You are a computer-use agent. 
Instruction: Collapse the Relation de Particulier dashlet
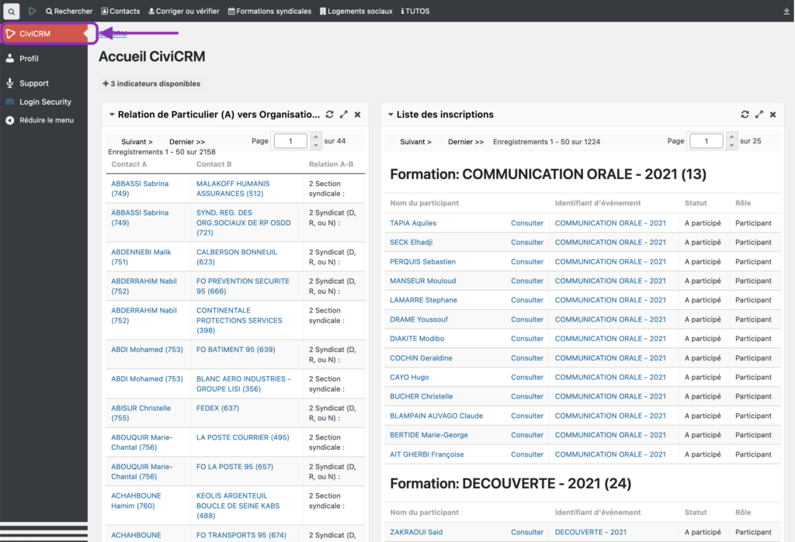[x=112, y=115]
